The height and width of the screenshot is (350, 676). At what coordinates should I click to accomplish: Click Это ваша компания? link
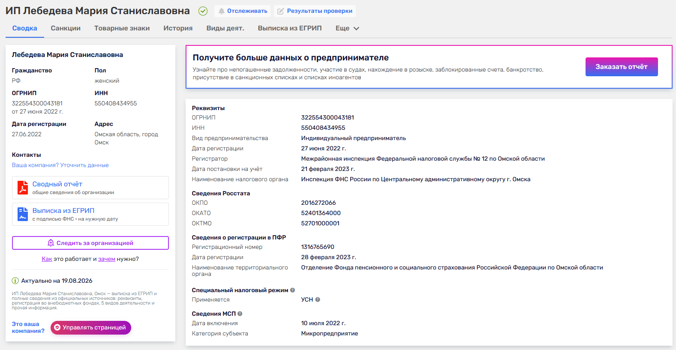tap(28, 328)
